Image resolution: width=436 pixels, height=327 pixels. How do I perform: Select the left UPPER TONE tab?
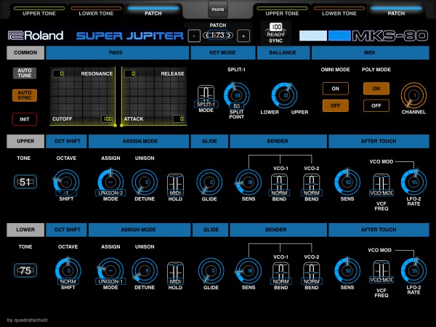[39, 12]
